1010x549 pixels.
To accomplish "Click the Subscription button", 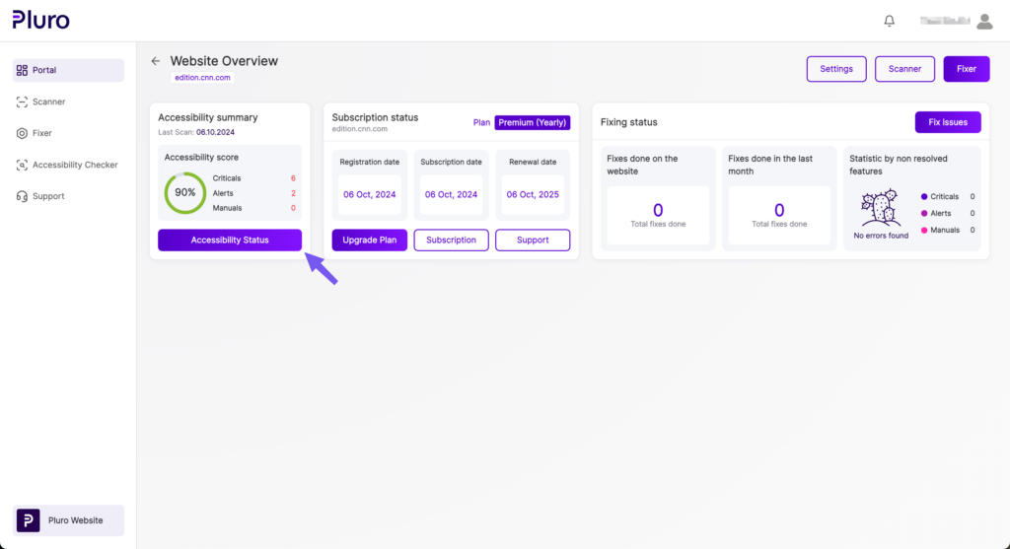I will coord(451,240).
